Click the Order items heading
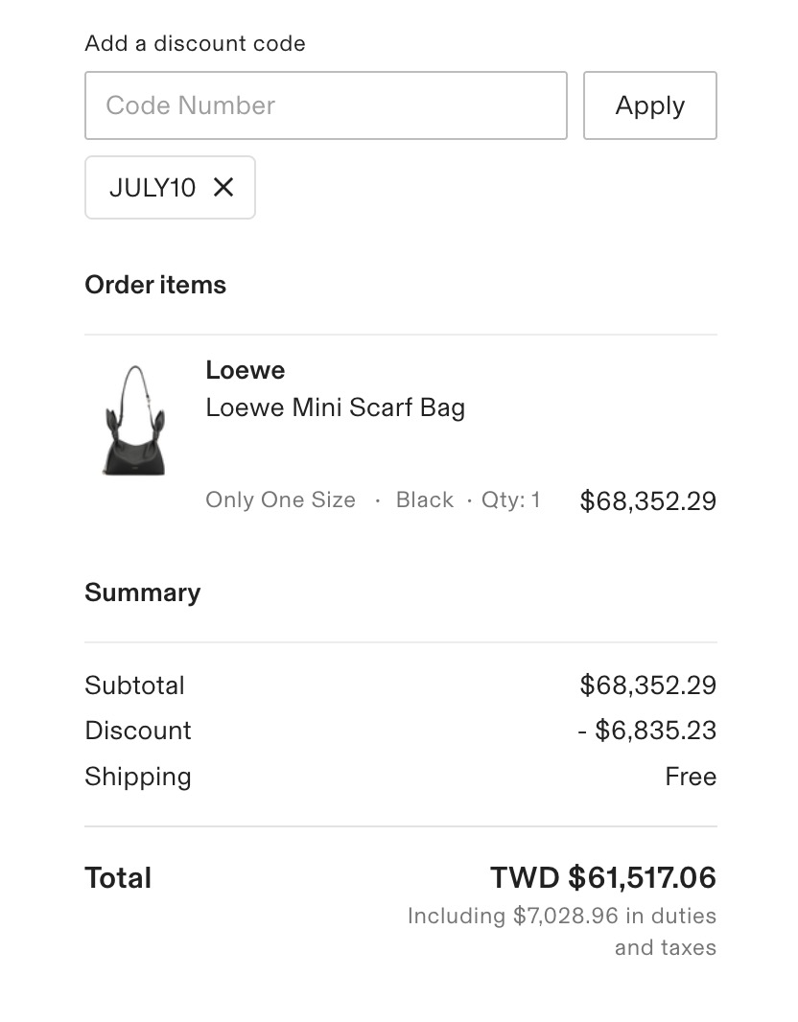 pyautogui.click(x=155, y=285)
